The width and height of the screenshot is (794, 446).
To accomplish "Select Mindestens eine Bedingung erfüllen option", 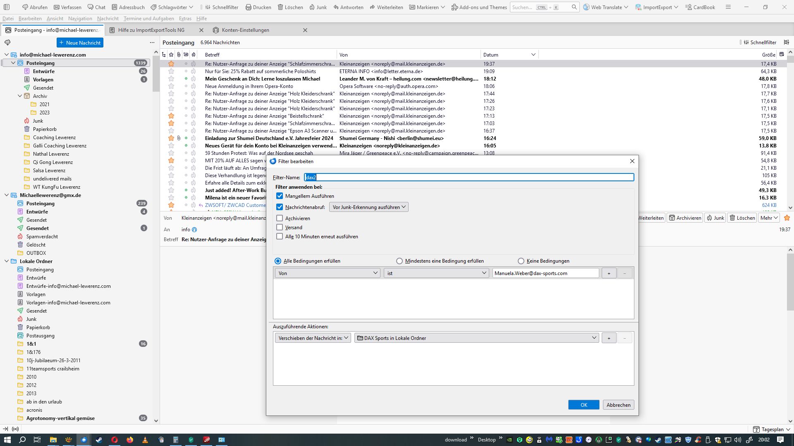I will [399, 261].
